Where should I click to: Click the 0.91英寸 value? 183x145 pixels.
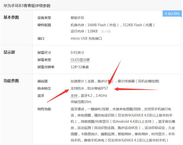(x=77, y=53)
